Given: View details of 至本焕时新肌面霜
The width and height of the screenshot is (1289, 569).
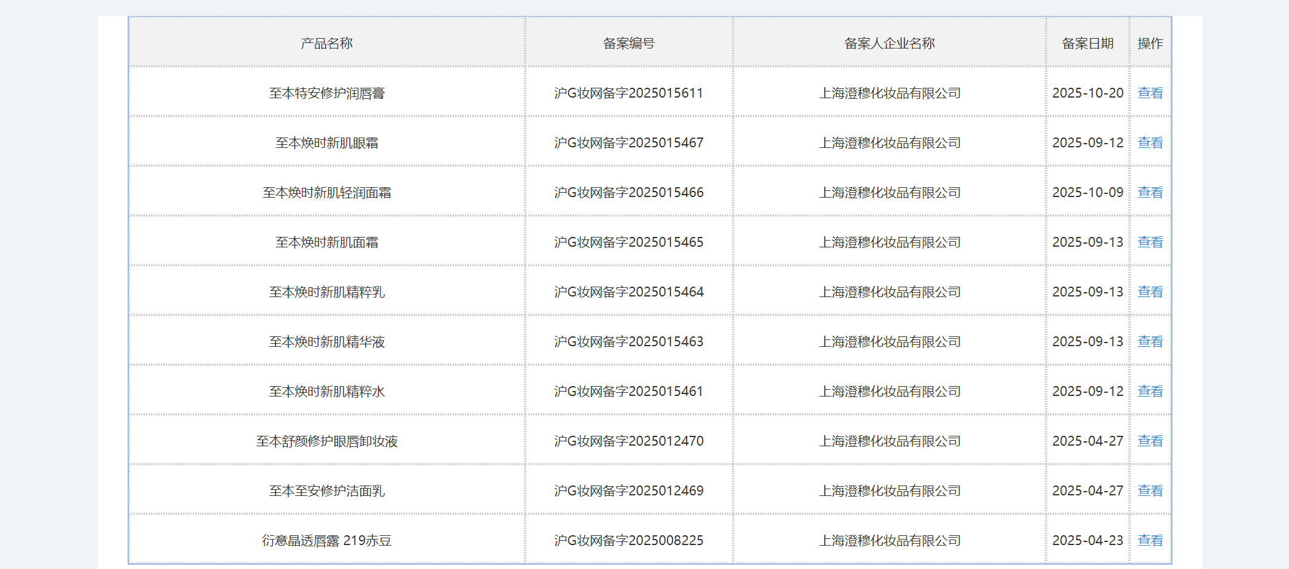Looking at the screenshot, I should click(x=1150, y=242).
